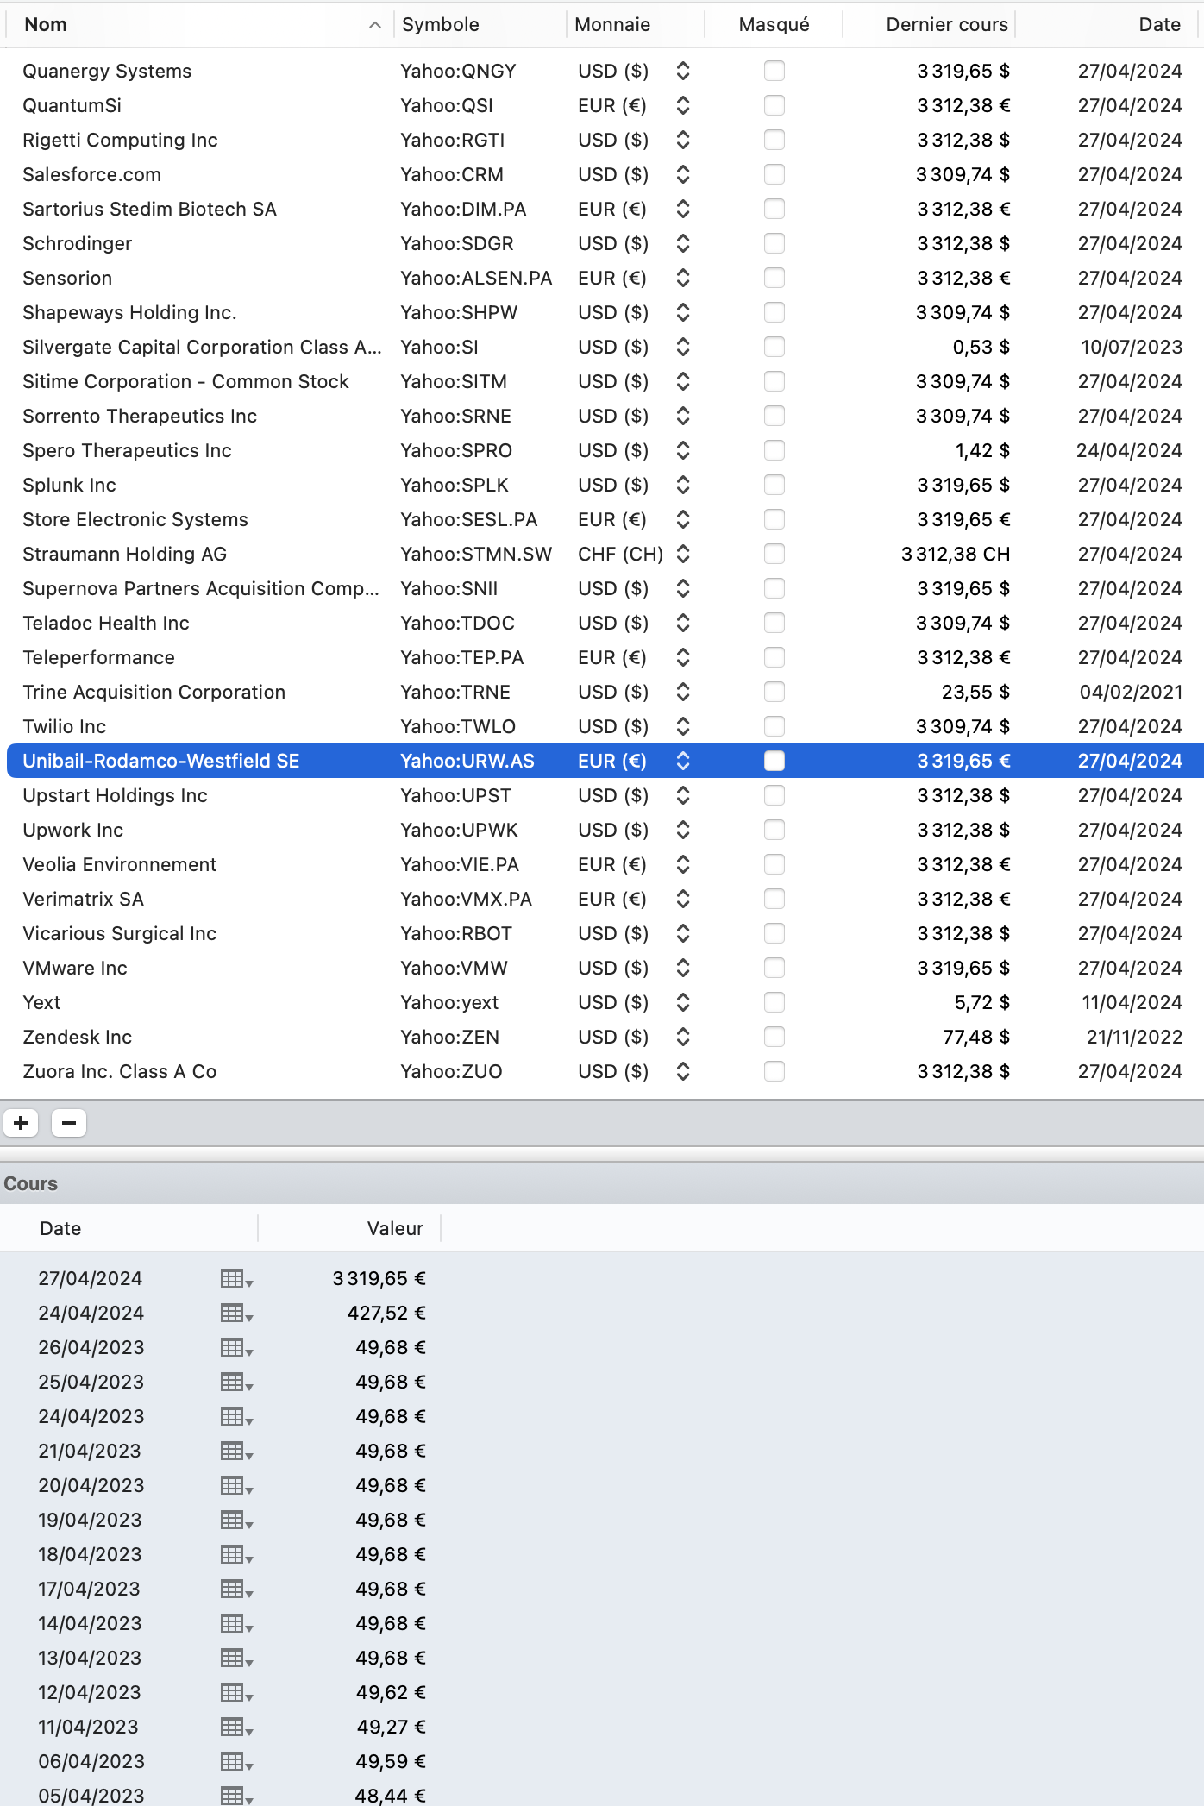Click symbol Yahoo:RBOT
The height and width of the screenshot is (1806, 1204).
pos(456,933)
